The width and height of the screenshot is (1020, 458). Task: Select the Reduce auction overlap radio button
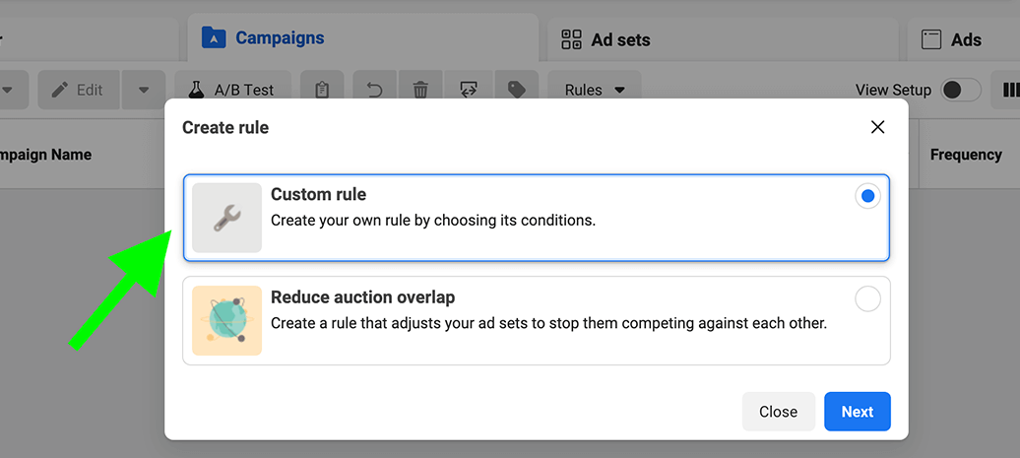click(x=867, y=299)
